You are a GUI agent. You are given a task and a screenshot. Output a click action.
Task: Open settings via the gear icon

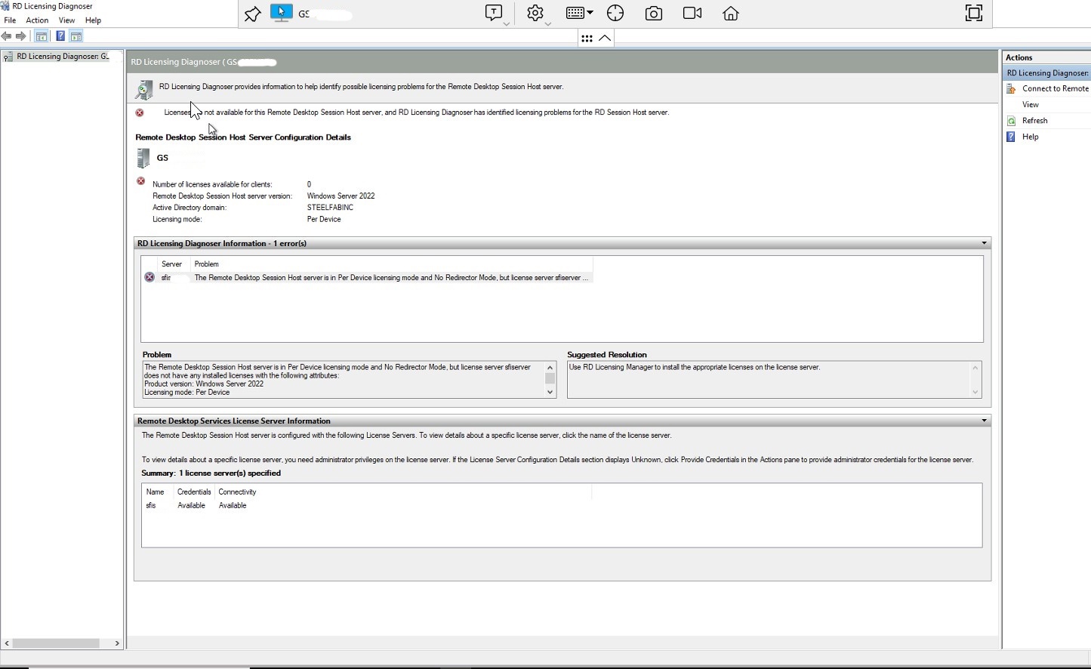(x=535, y=13)
